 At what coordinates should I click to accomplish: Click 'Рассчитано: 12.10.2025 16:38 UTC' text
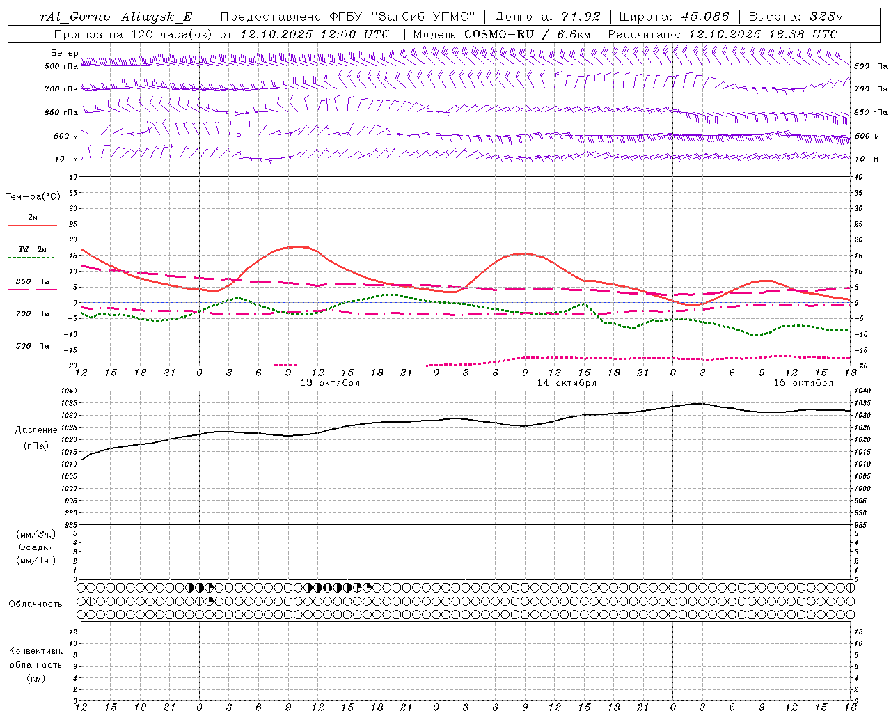pos(723,34)
